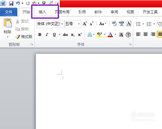Open the Customize Quick Access Toolbar dropdown
The height and width of the screenshot is (129, 162).
pyautogui.click(x=58, y=4)
